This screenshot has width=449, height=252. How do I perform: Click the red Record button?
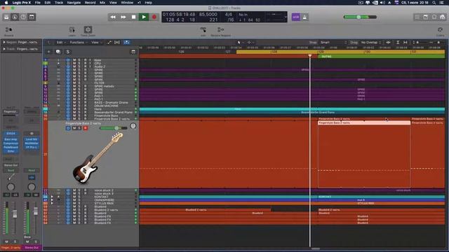click(154, 17)
